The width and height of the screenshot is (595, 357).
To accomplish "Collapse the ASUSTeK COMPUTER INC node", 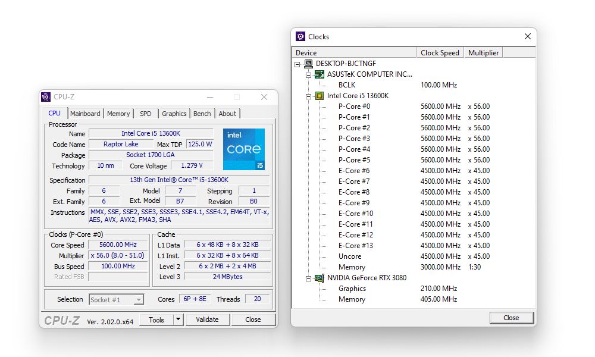I will pyautogui.click(x=308, y=75).
